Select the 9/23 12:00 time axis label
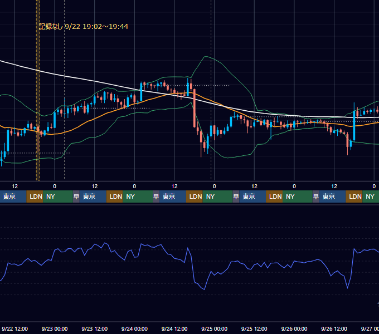The height and width of the screenshot is (334, 379). coord(95,328)
